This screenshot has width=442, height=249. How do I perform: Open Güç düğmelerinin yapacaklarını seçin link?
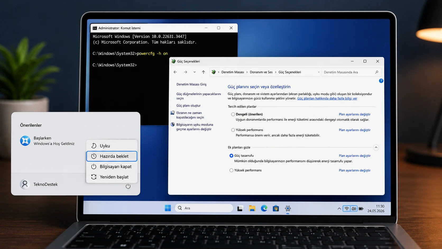coord(199,96)
